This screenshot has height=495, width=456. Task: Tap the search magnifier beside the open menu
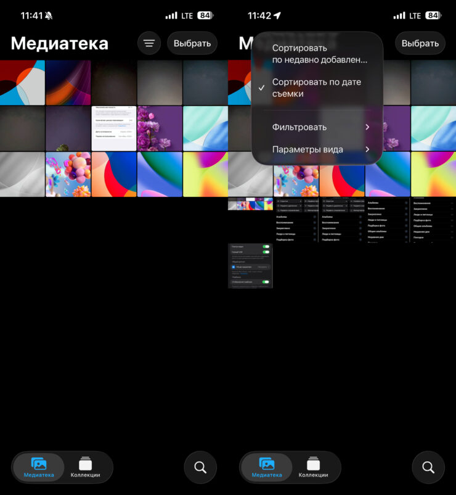(x=428, y=467)
